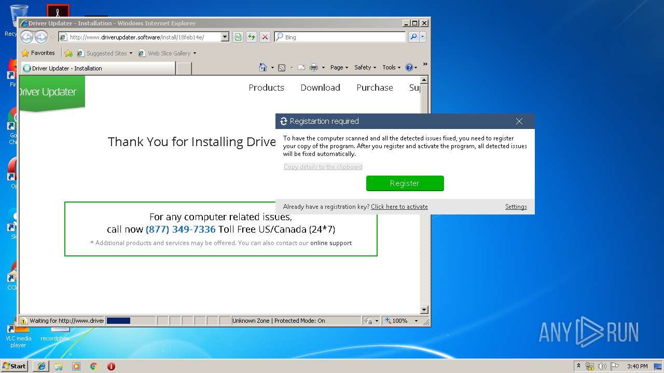Open Internet Explorer from the taskbar
The width and height of the screenshot is (664, 373).
[41, 366]
